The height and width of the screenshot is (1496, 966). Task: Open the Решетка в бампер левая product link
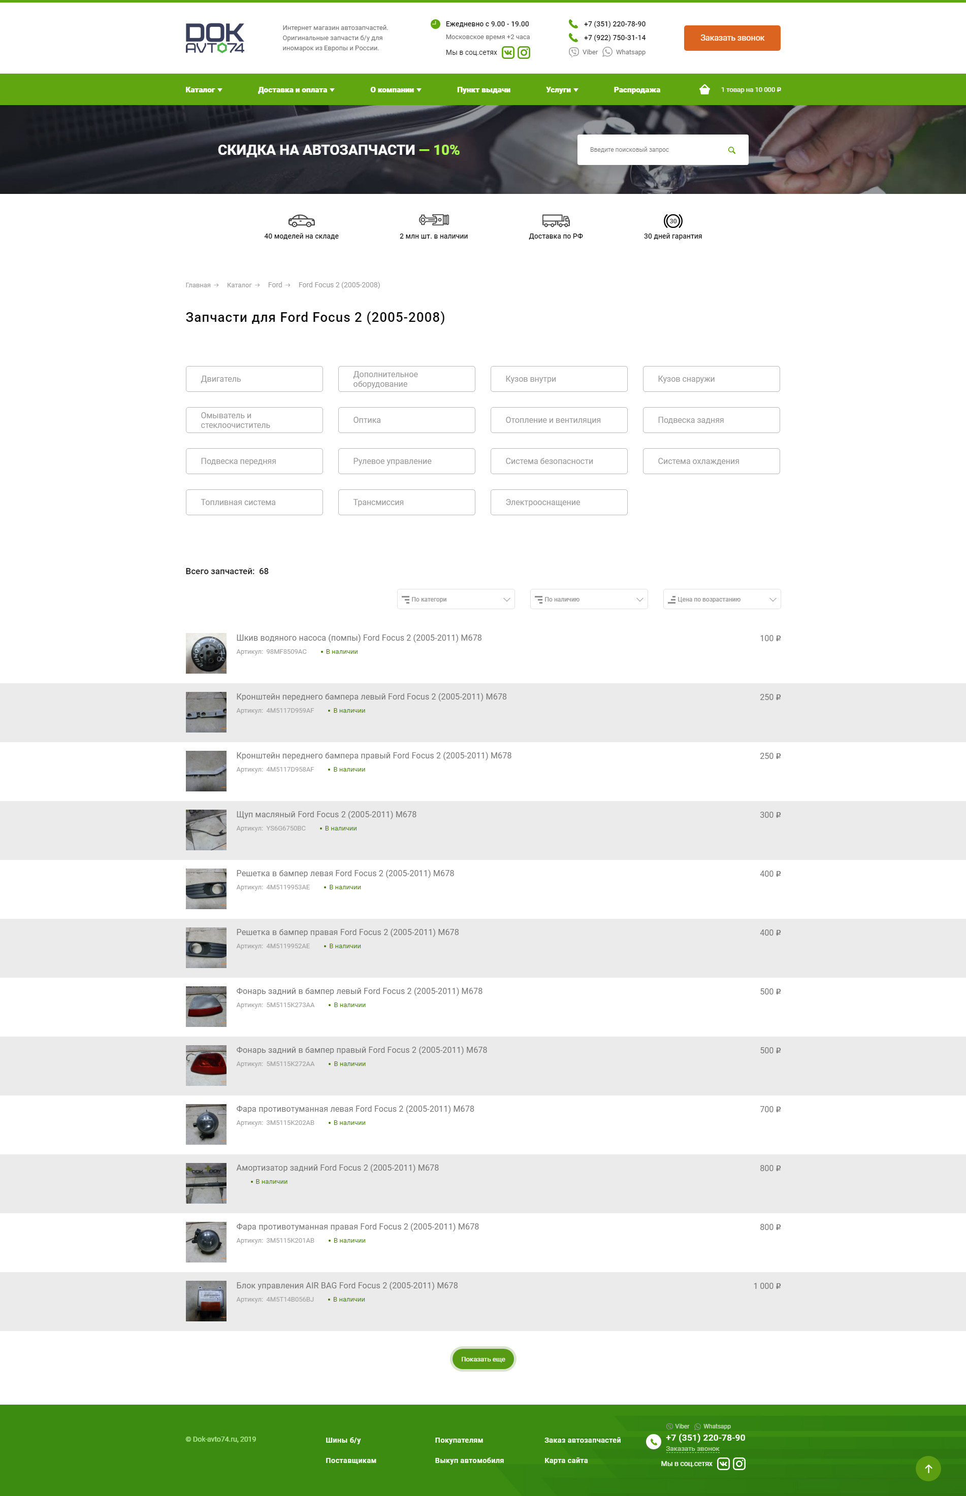tap(345, 874)
